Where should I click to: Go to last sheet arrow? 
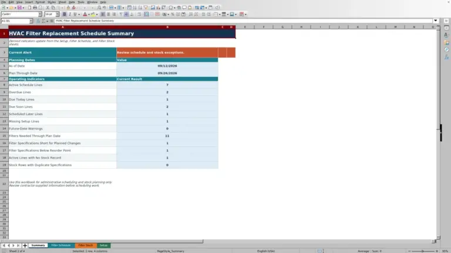18,245
